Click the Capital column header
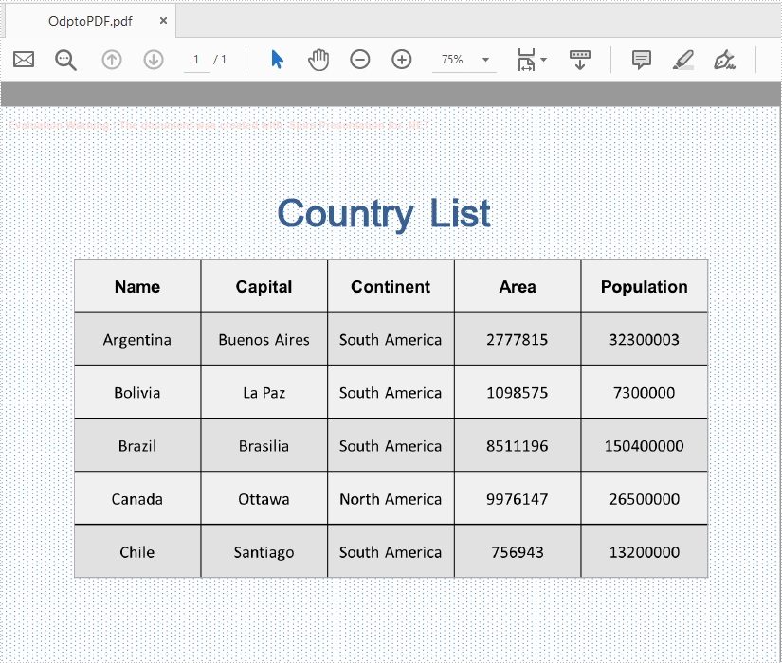782x663 pixels. (x=264, y=286)
